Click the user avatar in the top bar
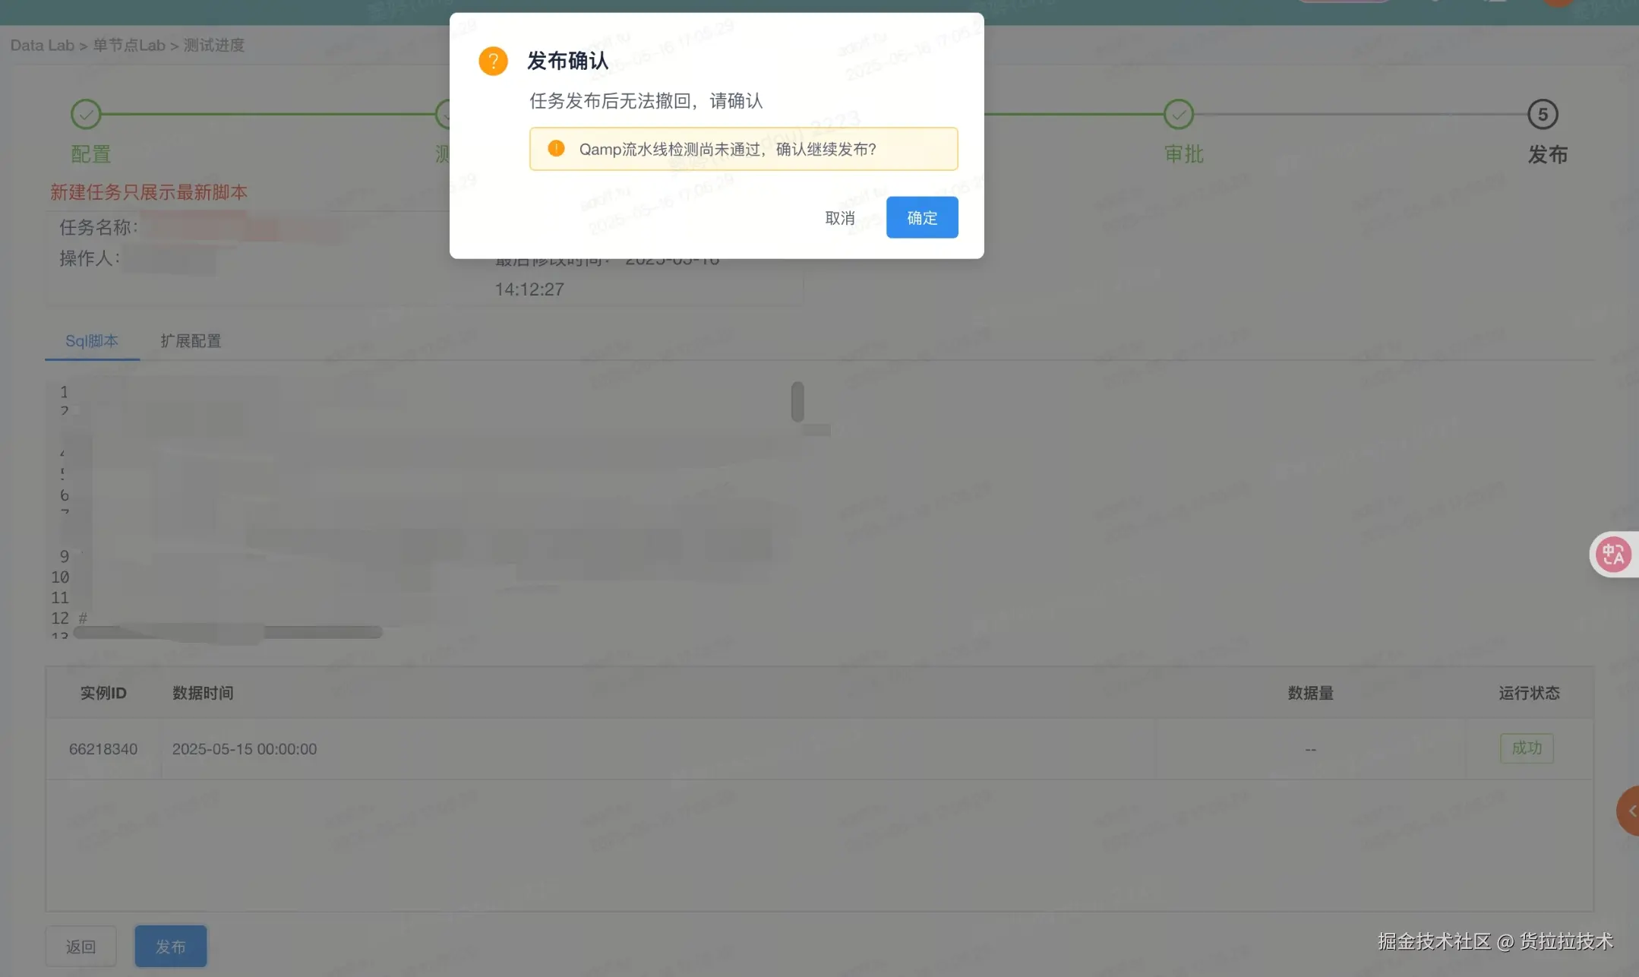The height and width of the screenshot is (977, 1639). click(1558, 3)
